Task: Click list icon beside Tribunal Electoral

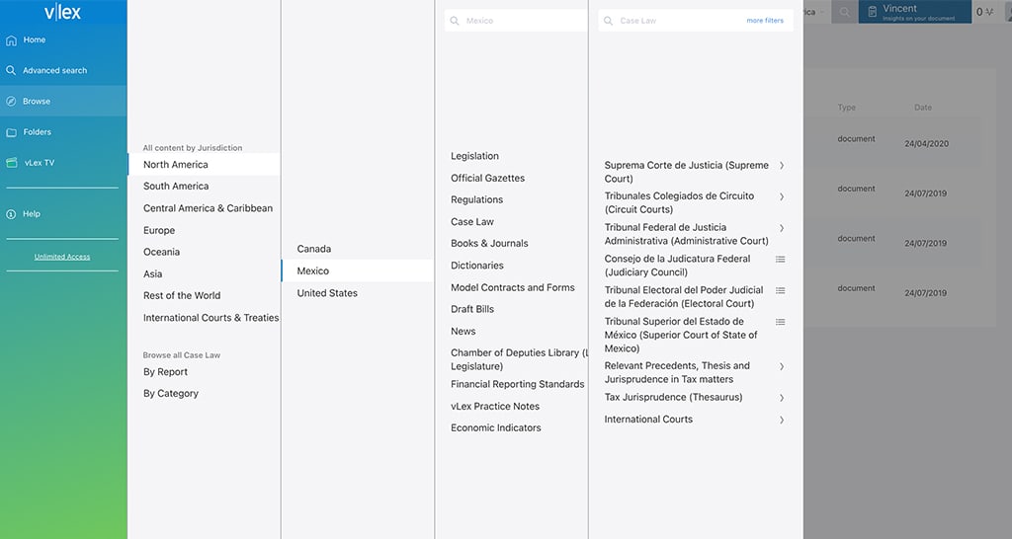Action: pyautogui.click(x=781, y=291)
